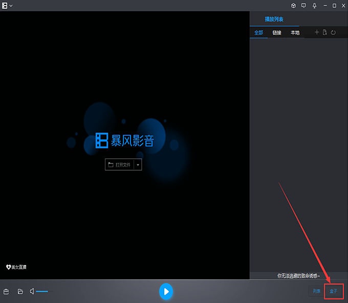Viewport: 348px width, 303px height.
Task: Open the feedback message icon
Action: tap(303, 6)
